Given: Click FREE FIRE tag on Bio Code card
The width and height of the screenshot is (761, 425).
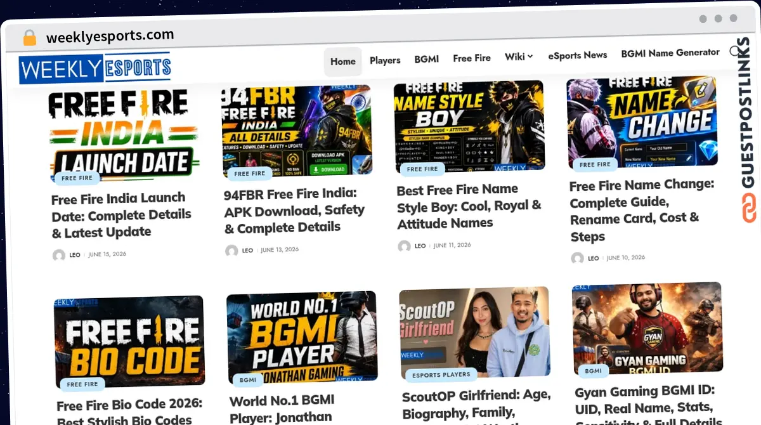Looking at the screenshot, I should 82,384.
